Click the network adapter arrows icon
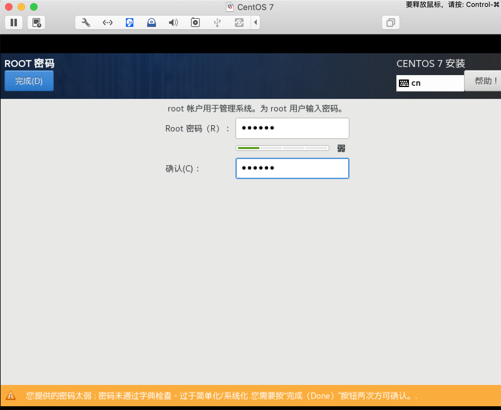The height and width of the screenshot is (410, 501). (x=108, y=23)
